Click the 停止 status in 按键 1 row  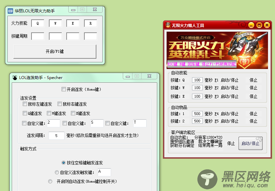(x=254, y=114)
